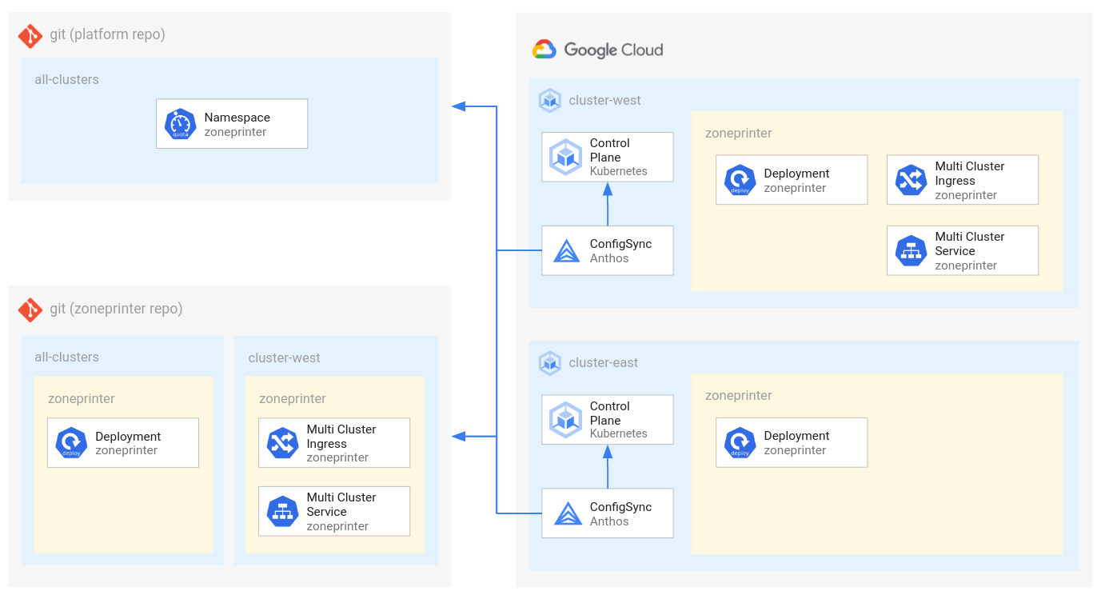Screen dimensions: 1105x599
Task: Click the Google Cloud logo icon
Action: 545,50
